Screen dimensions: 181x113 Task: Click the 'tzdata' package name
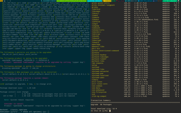pyautogui.click(x=95, y=80)
